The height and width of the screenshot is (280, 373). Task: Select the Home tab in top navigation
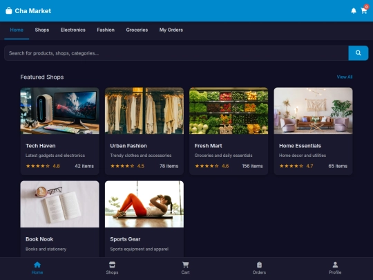click(17, 30)
